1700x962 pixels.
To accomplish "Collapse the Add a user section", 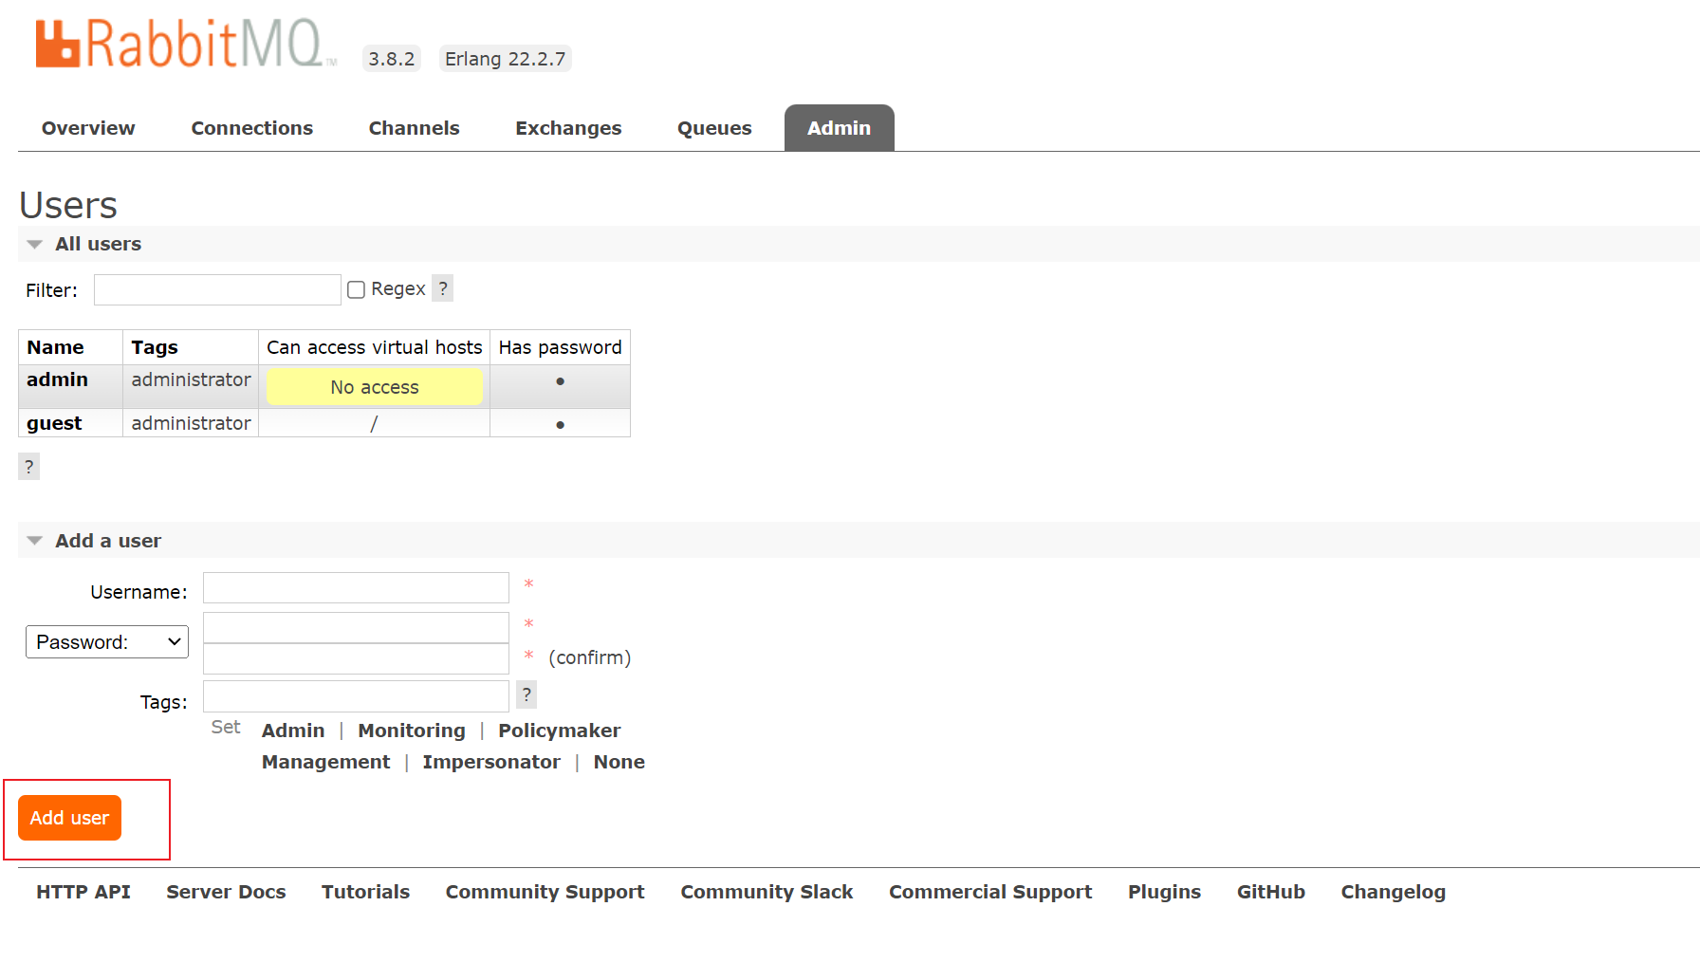I will click(x=108, y=541).
